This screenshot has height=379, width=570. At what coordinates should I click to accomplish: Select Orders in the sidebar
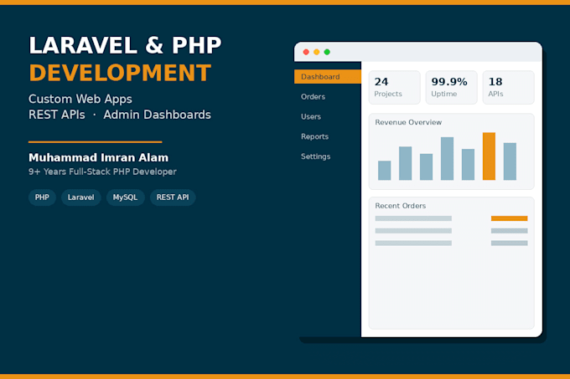(x=313, y=97)
